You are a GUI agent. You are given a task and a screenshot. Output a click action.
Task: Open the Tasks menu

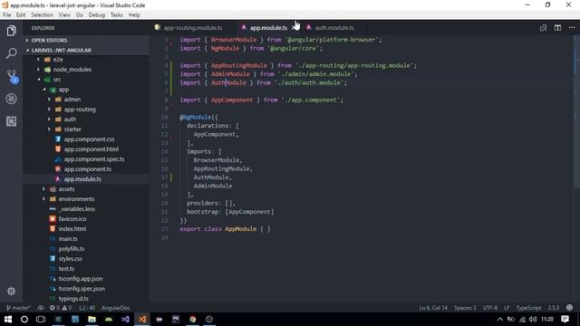pos(117,14)
